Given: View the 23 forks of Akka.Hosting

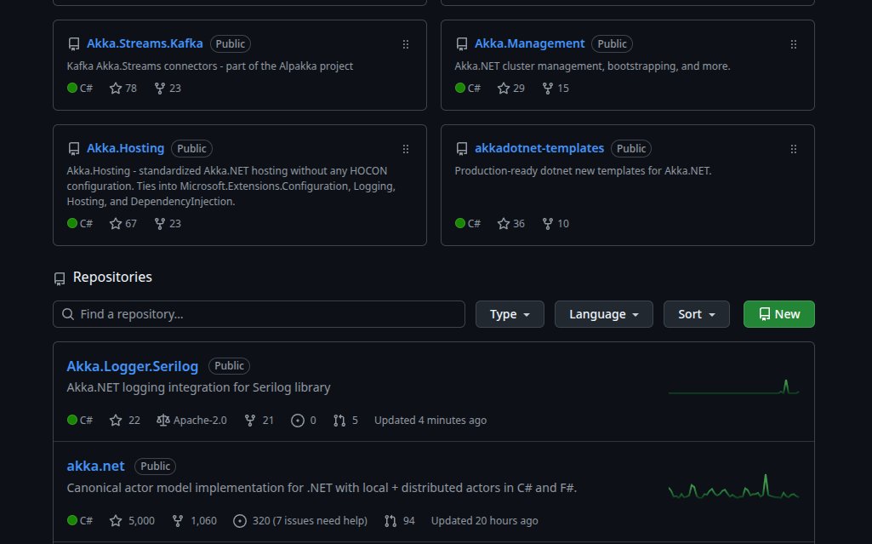Looking at the screenshot, I should 168,223.
